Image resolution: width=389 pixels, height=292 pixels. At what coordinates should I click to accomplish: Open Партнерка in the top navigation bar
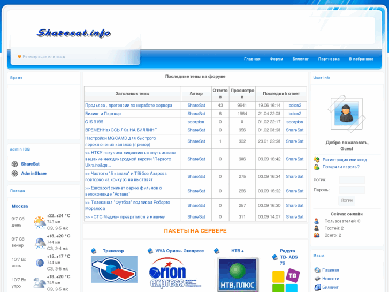[329, 59]
